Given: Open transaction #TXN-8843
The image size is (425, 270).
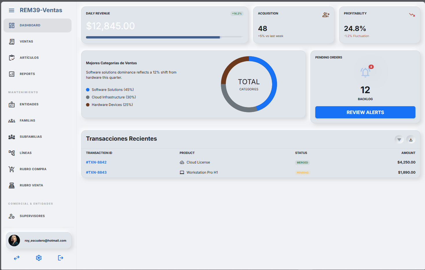Looking at the screenshot, I should pyautogui.click(x=96, y=172).
